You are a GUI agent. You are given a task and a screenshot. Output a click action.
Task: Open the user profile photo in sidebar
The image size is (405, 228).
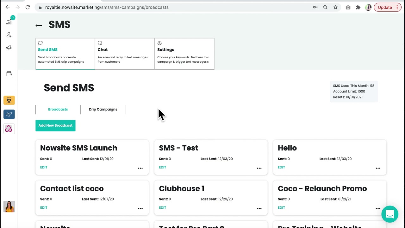point(9,206)
